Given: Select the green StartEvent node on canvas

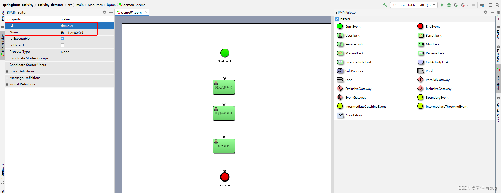Looking at the screenshot, I should click(225, 53).
